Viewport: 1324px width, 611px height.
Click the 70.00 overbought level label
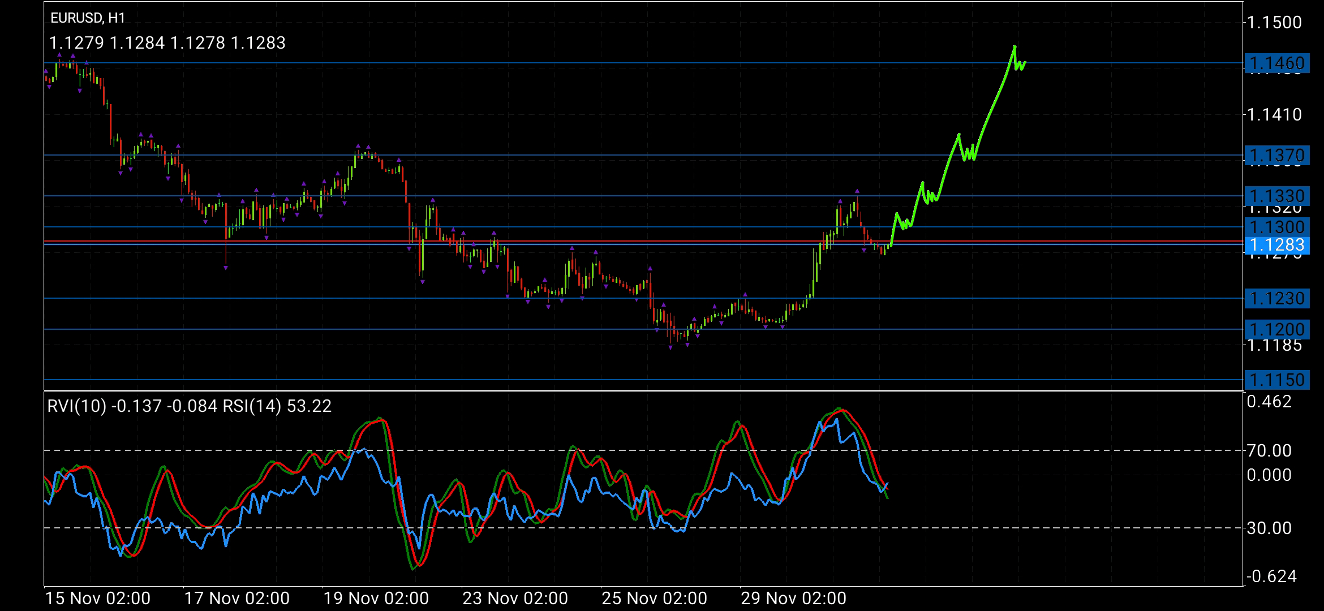pos(1269,451)
